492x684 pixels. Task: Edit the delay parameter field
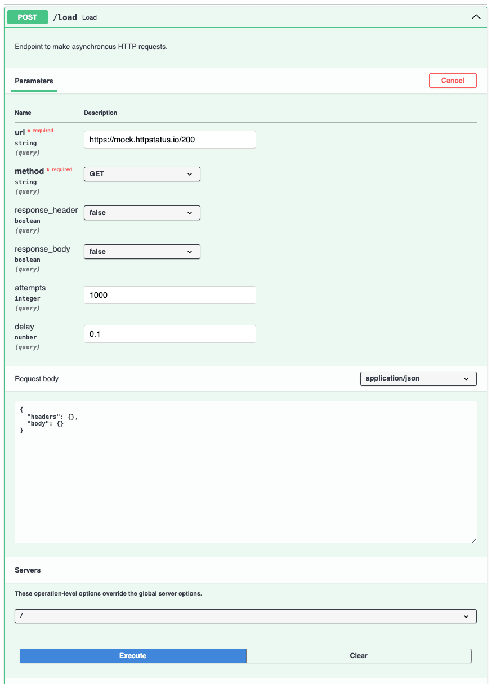coord(169,333)
